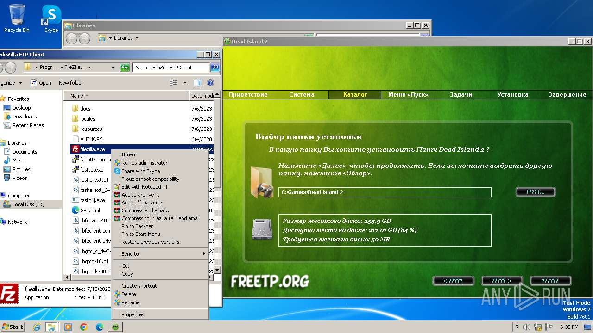Choose Pin to Start Menu
The width and height of the screenshot is (593, 333).
click(x=160, y=234)
